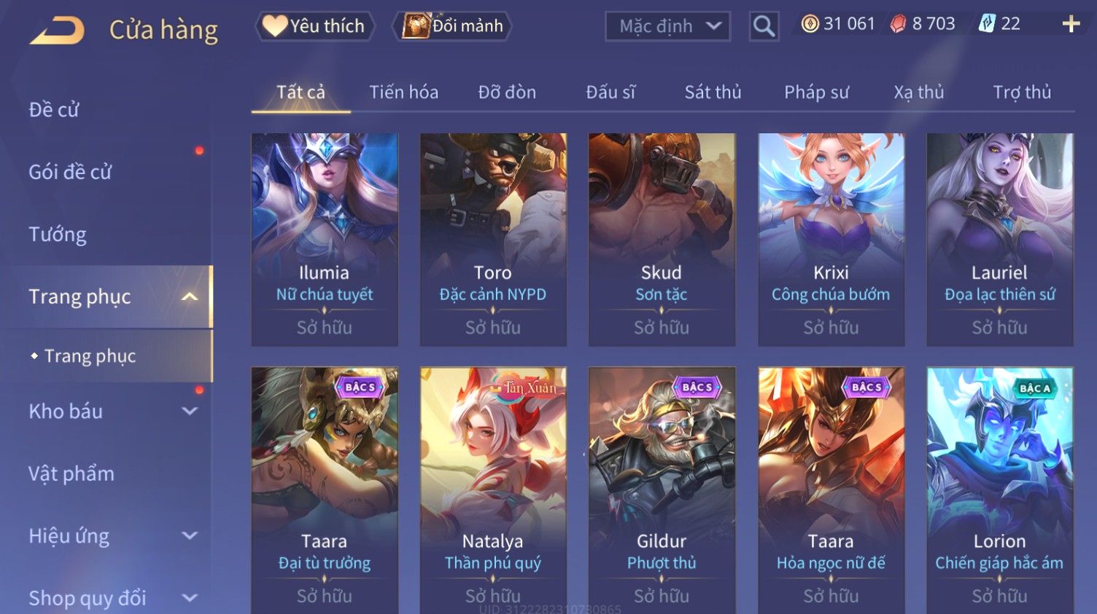This screenshot has height=614, width=1097.
Task: Expand the Kho báu sidebar section
Action: pyautogui.click(x=190, y=411)
